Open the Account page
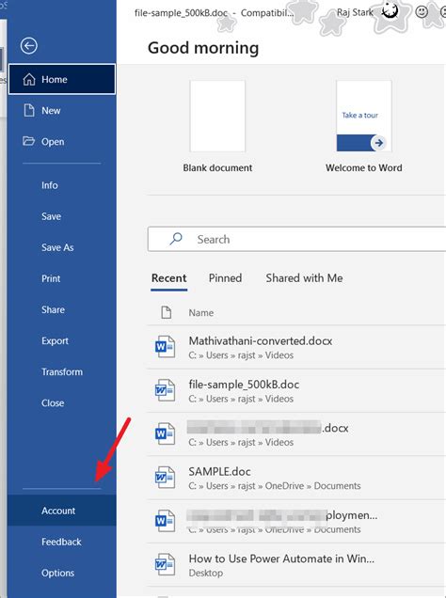Image resolution: width=446 pixels, height=598 pixels. (61, 511)
